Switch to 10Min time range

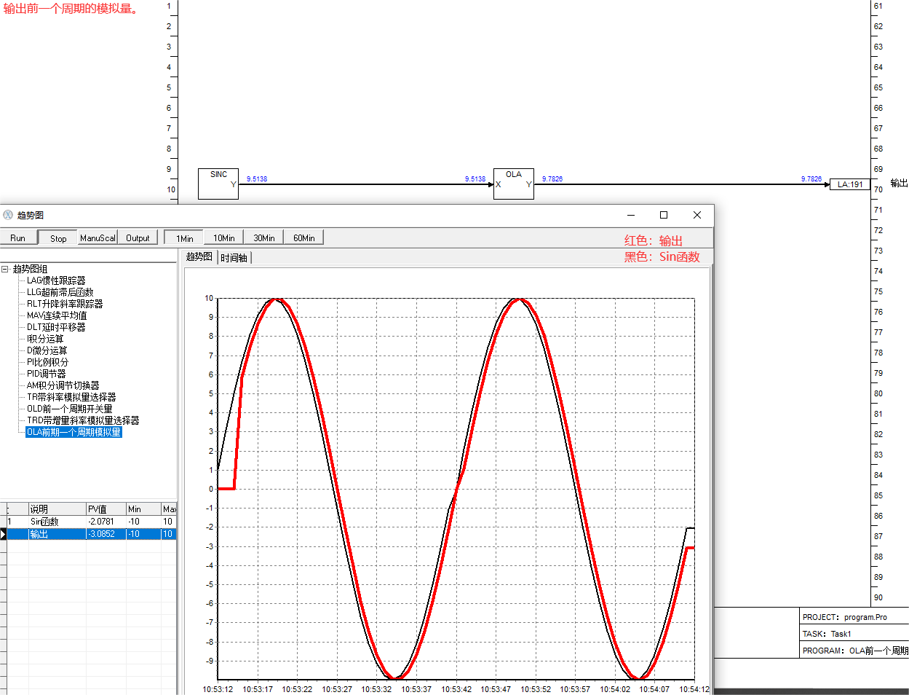click(x=223, y=238)
